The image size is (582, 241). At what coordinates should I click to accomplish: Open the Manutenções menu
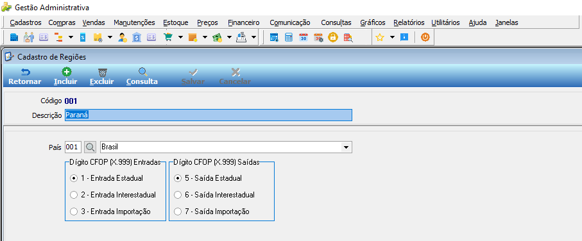[134, 22]
